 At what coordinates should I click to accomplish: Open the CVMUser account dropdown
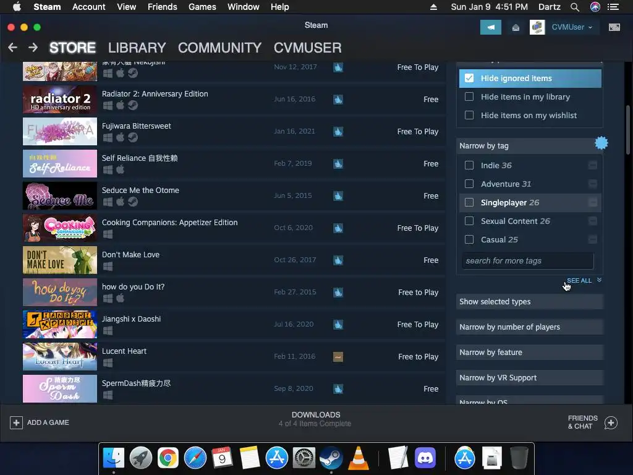pos(572,27)
